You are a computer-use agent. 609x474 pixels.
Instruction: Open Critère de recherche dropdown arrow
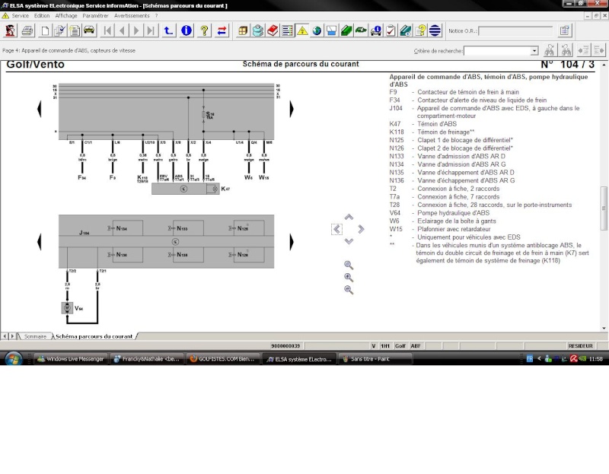[534, 51]
